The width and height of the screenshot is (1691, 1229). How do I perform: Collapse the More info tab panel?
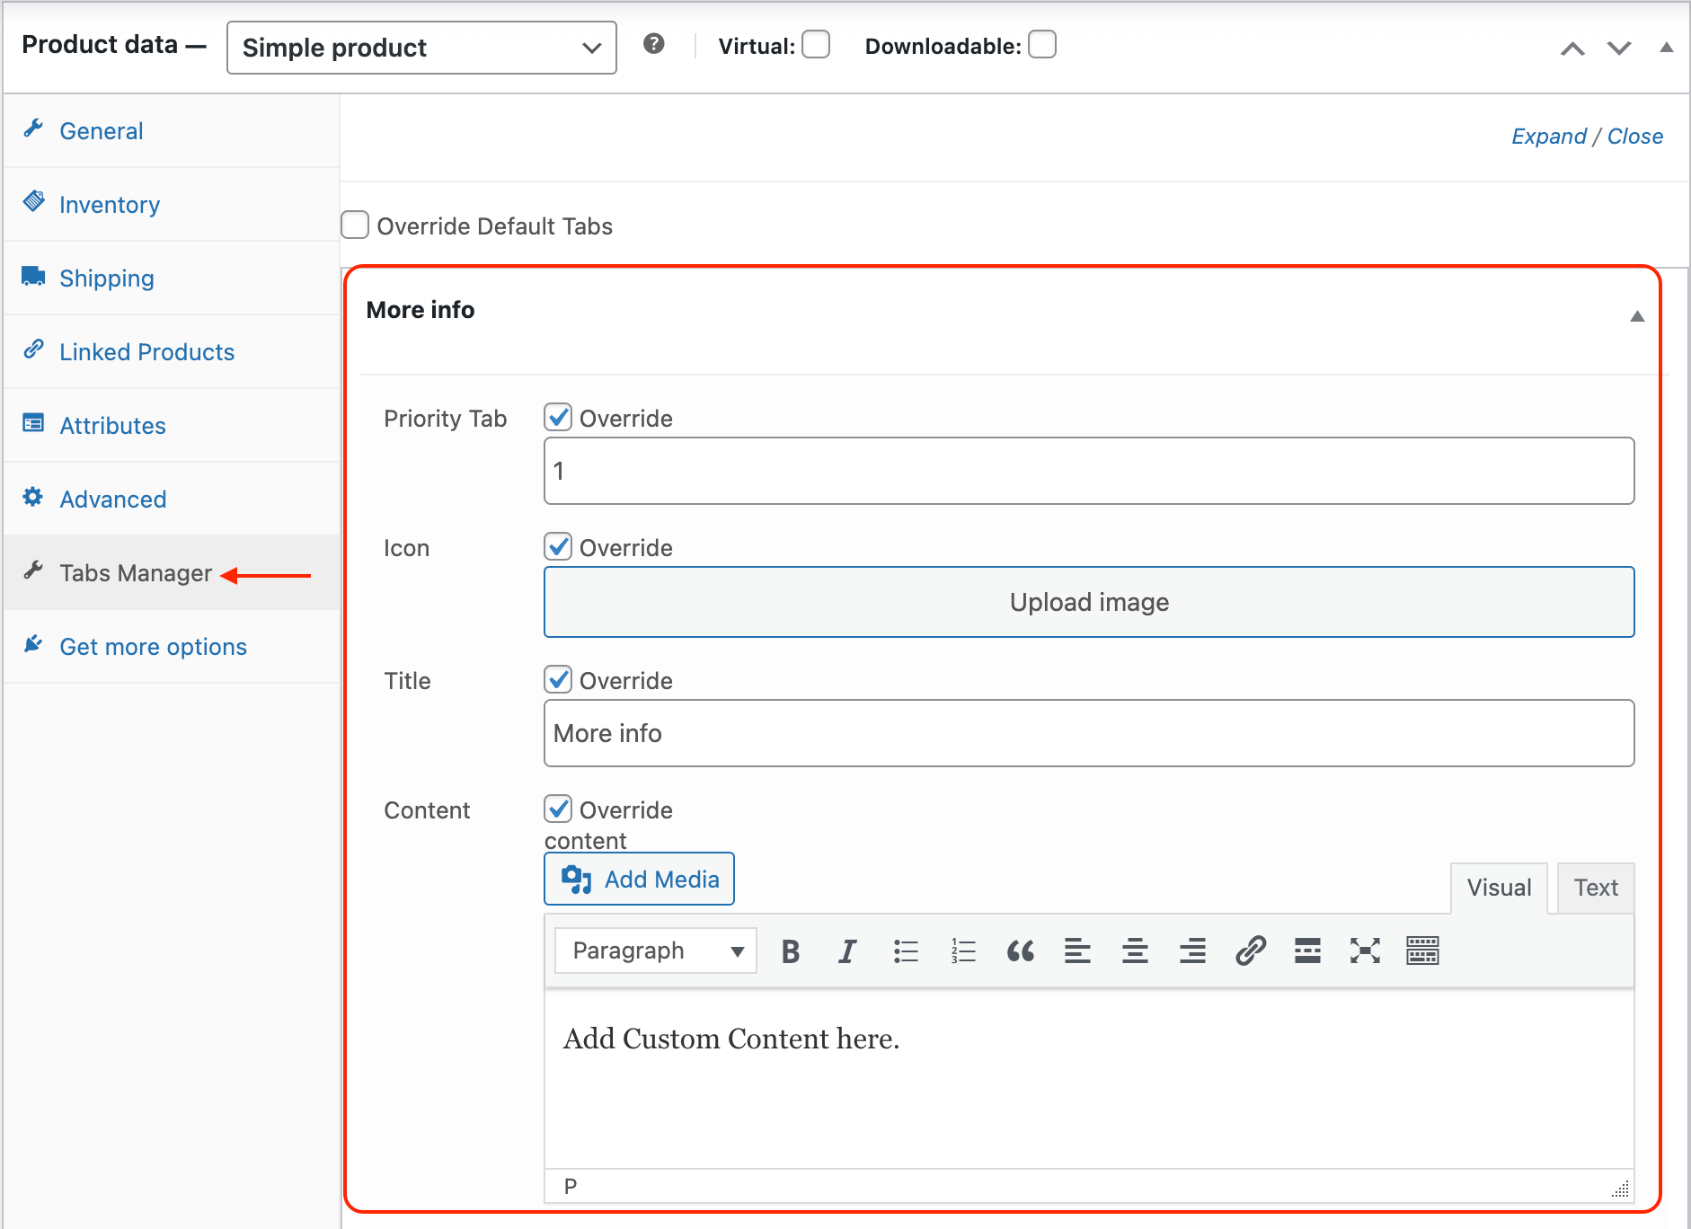1637,315
